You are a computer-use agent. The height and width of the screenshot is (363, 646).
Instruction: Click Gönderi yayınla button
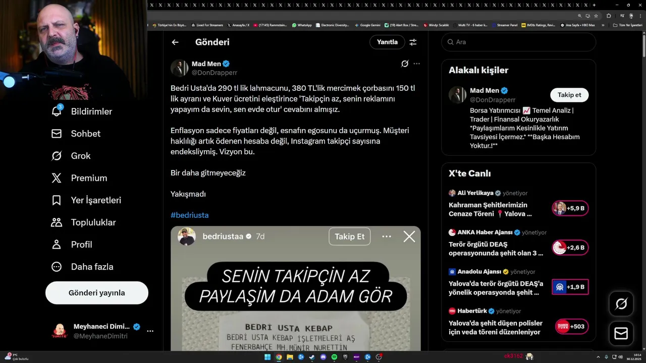coord(97,293)
